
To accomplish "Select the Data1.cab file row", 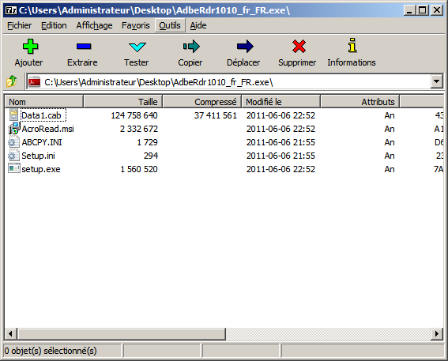I will pos(224,115).
